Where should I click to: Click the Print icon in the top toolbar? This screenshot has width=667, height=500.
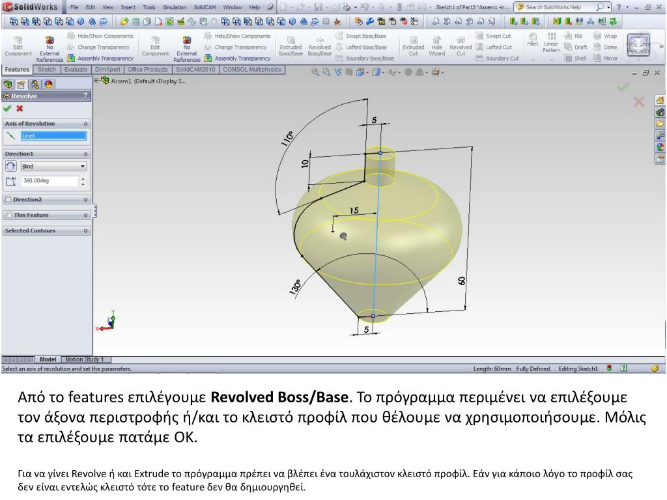(x=347, y=7)
